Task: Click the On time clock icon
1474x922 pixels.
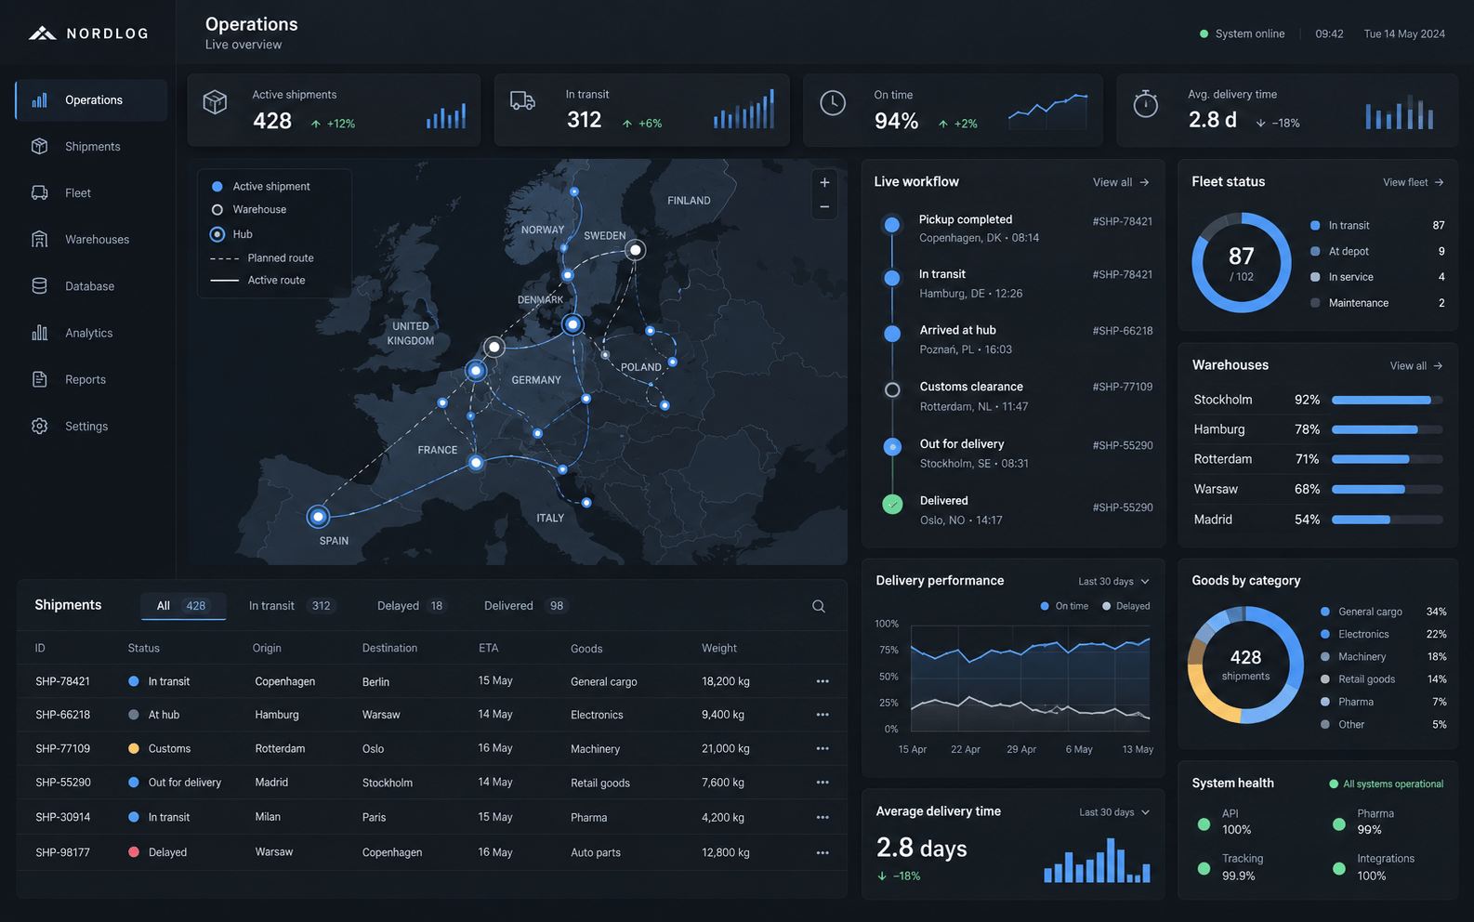Action: pyautogui.click(x=833, y=103)
